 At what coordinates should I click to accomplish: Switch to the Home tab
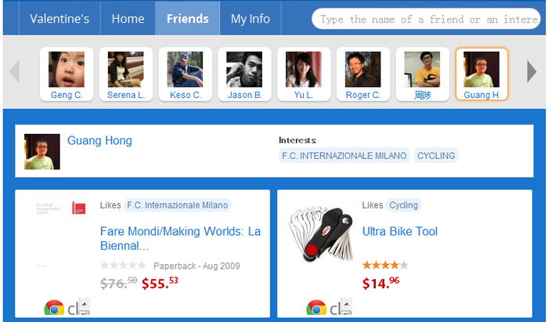(128, 19)
